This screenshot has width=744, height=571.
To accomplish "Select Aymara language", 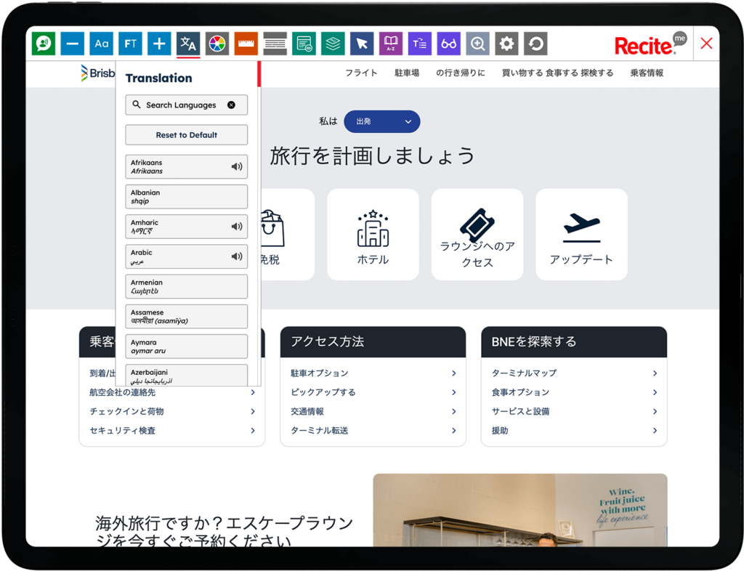I will coord(187,347).
